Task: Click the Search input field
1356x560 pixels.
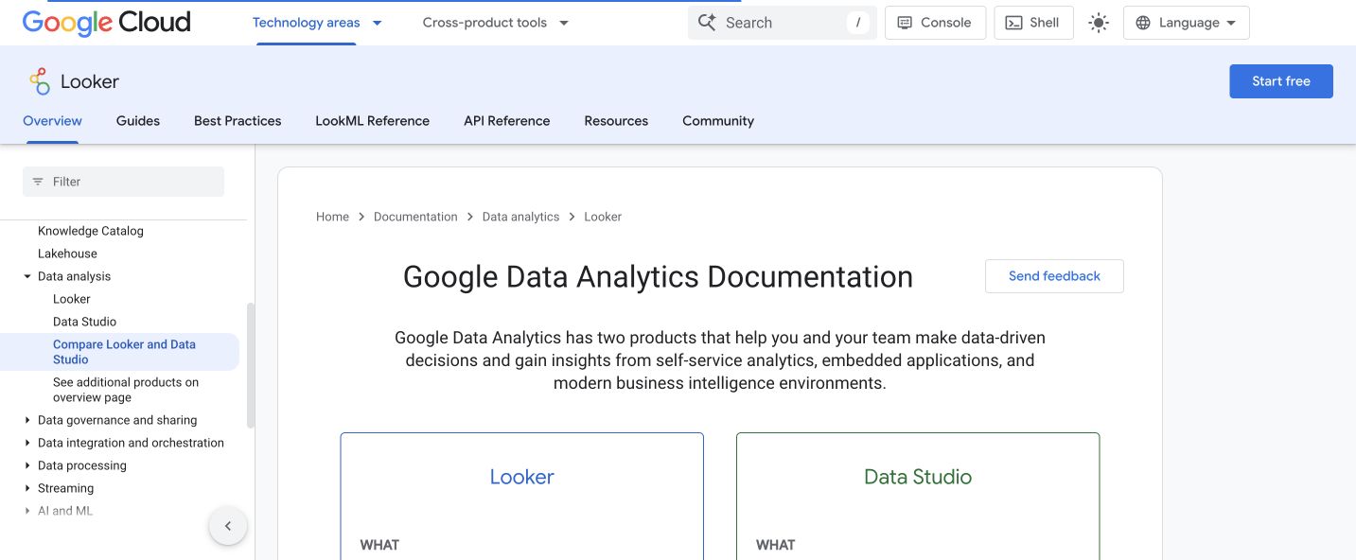Action: coord(783,23)
